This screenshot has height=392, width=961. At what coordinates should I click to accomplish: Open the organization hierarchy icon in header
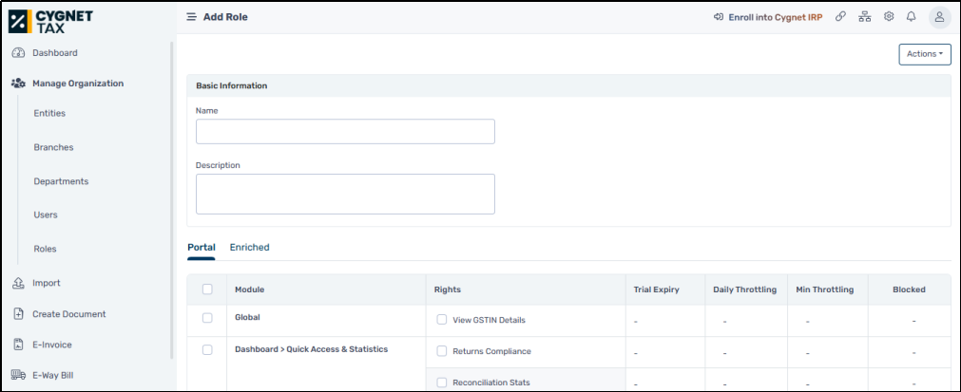point(865,17)
